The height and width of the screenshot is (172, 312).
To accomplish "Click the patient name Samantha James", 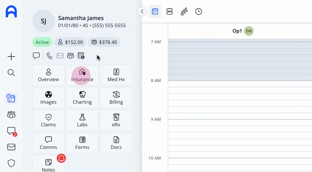I will pos(81,18).
